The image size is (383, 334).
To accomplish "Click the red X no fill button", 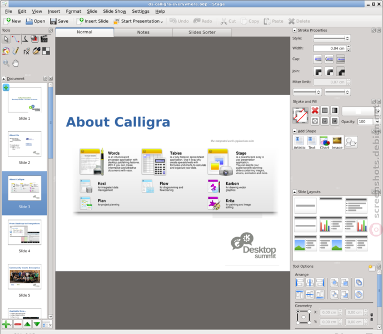I will click(315, 111).
